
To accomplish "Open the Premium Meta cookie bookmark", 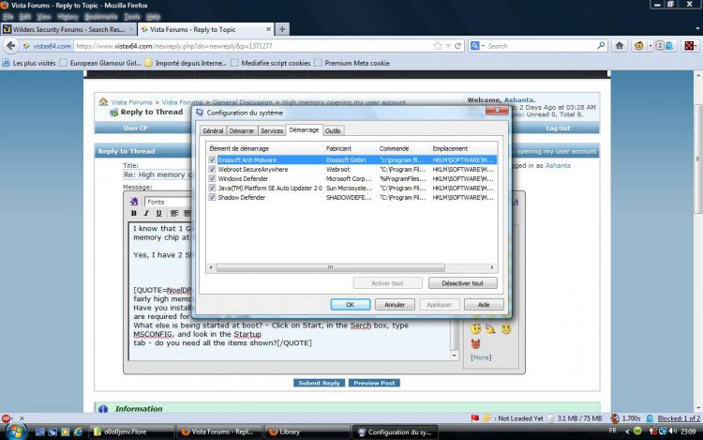I will (351, 63).
